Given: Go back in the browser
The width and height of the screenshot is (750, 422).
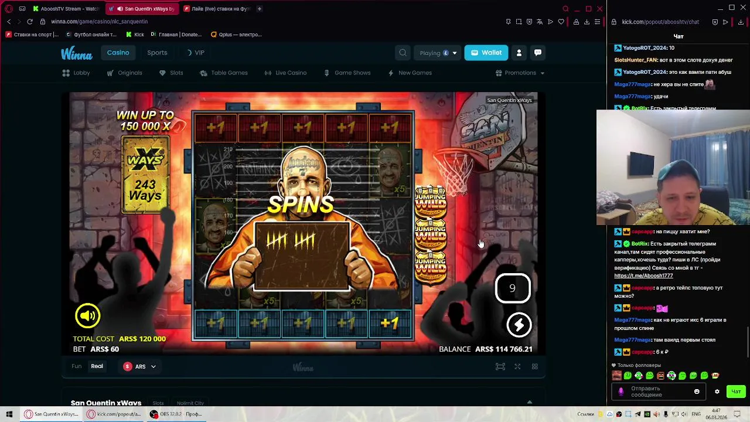Looking at the screenshot, I should point(9,22).
